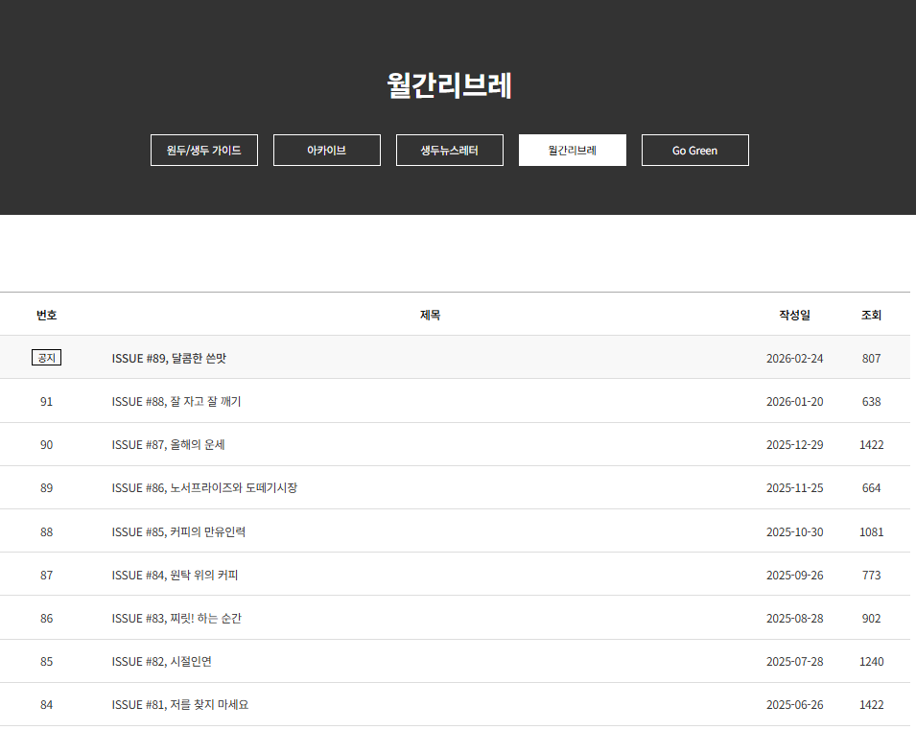Open the Go Green tab
The height and width of the screenshot is (730, 916).
click(694, 151)
